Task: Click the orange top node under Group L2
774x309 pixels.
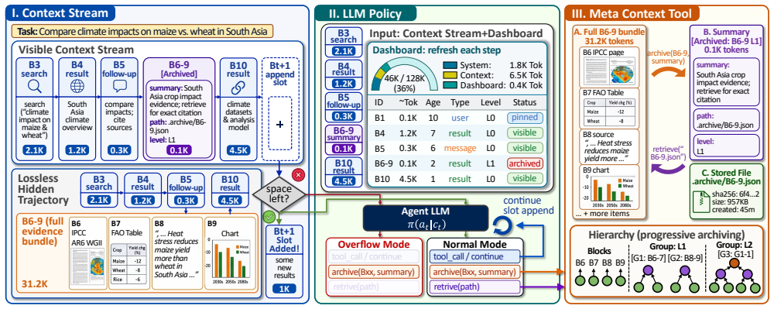Action: click(735, 264)
